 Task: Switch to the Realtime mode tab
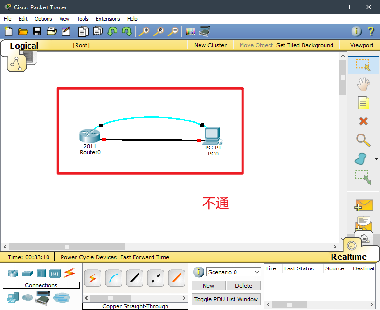348,257
